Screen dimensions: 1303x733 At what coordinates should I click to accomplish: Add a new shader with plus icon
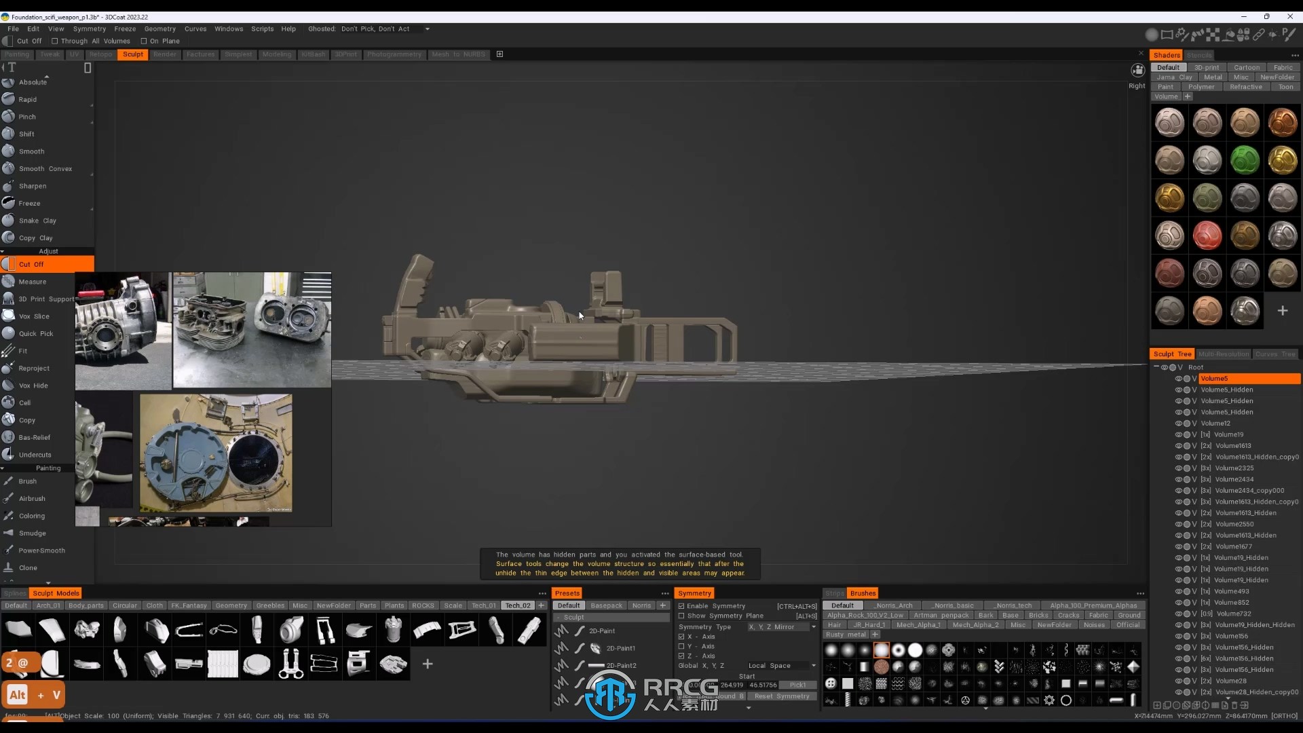pos(1283,311)
